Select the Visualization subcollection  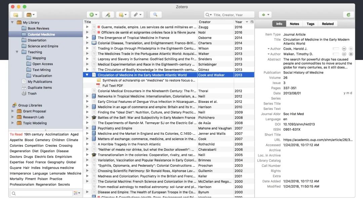(x=42, y=76)
